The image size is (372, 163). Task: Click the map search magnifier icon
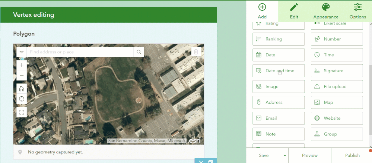(x=139, y=52)
